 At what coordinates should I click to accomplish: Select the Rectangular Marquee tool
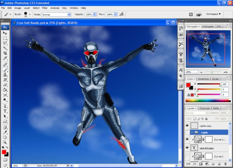(x=5, y=38)
